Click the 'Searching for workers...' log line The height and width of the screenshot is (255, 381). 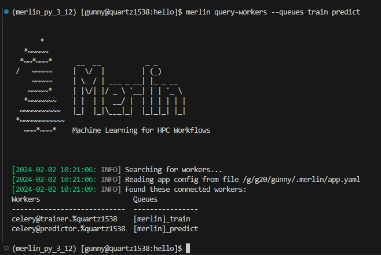[174, 169]
